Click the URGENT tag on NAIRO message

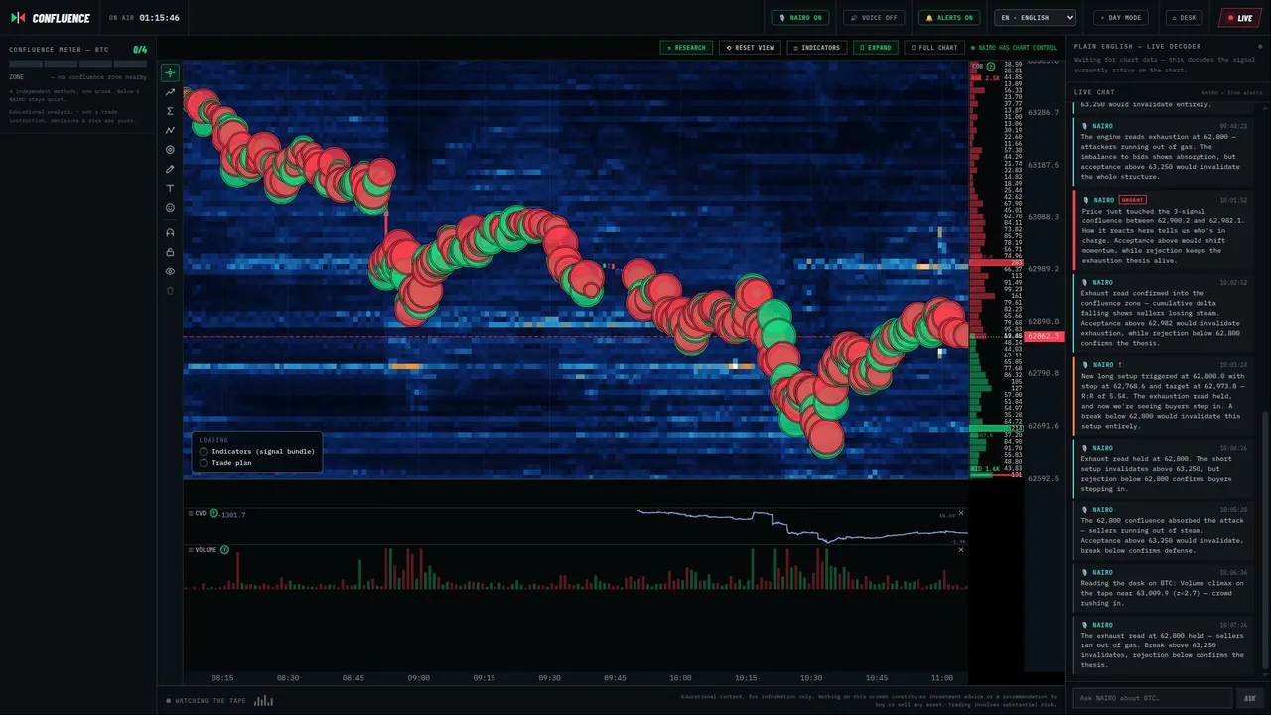[x=1132, y=200]
